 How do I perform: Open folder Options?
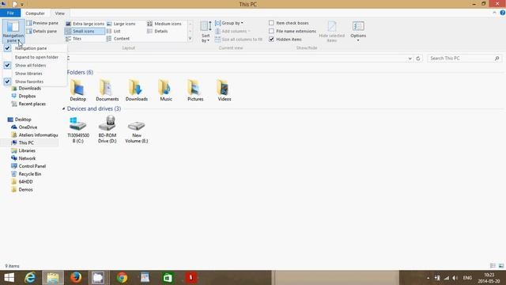coord(358,32)
